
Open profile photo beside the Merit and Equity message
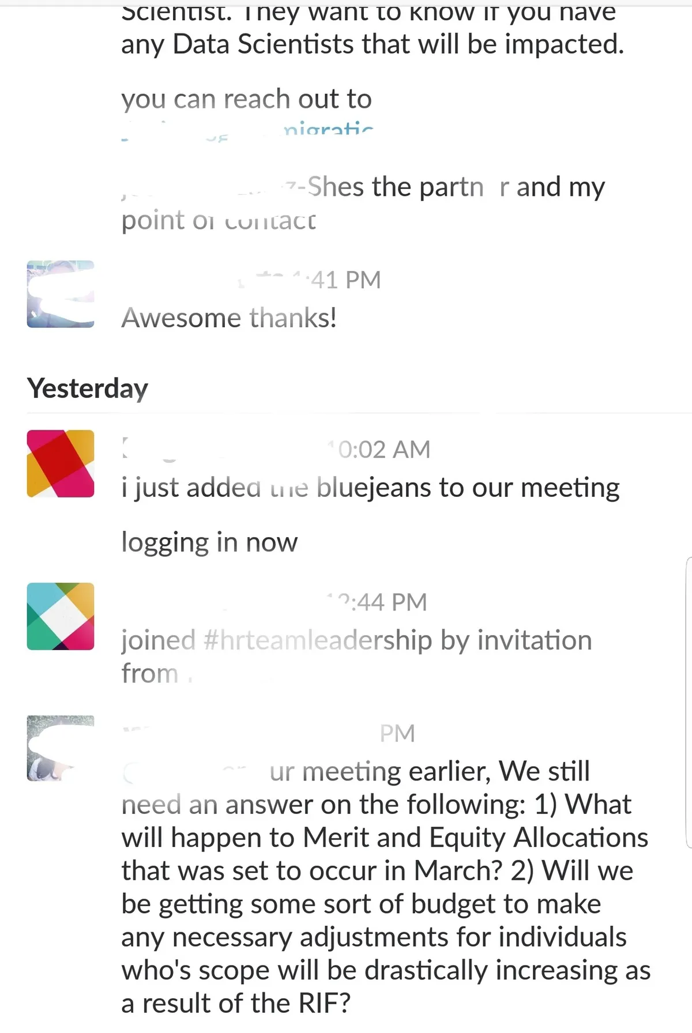[x=61, y=748]
